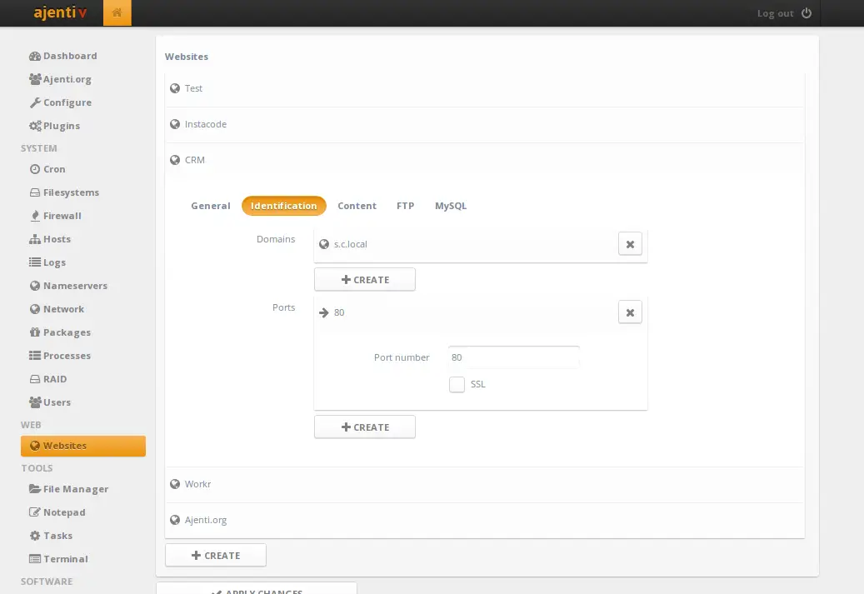Open the Cron scheduler
864x594 pixels.
53,169
